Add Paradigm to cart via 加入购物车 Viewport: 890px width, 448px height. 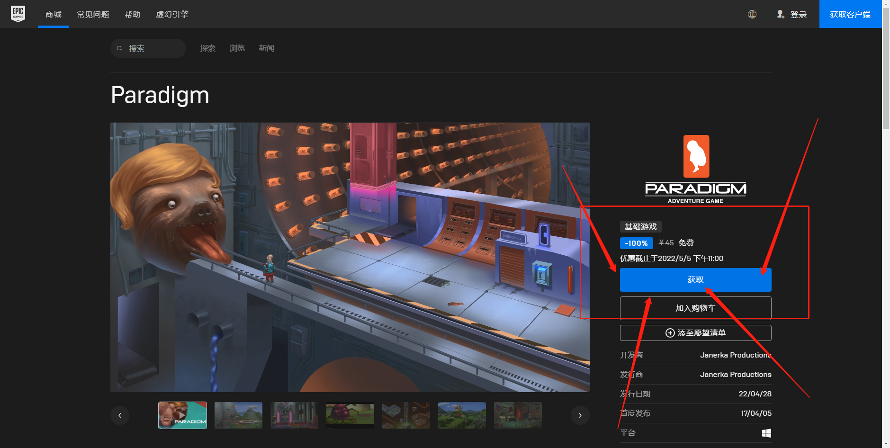click(x=695, y=307)
